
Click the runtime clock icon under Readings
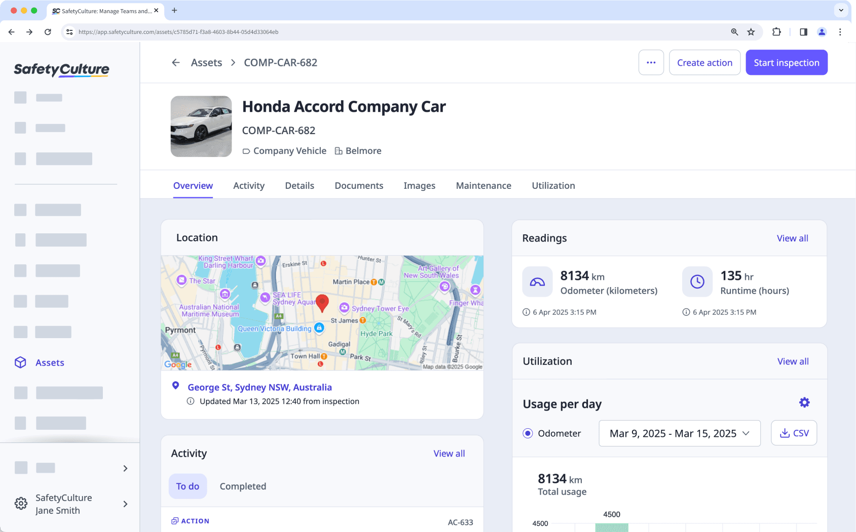tap(697, 282)
